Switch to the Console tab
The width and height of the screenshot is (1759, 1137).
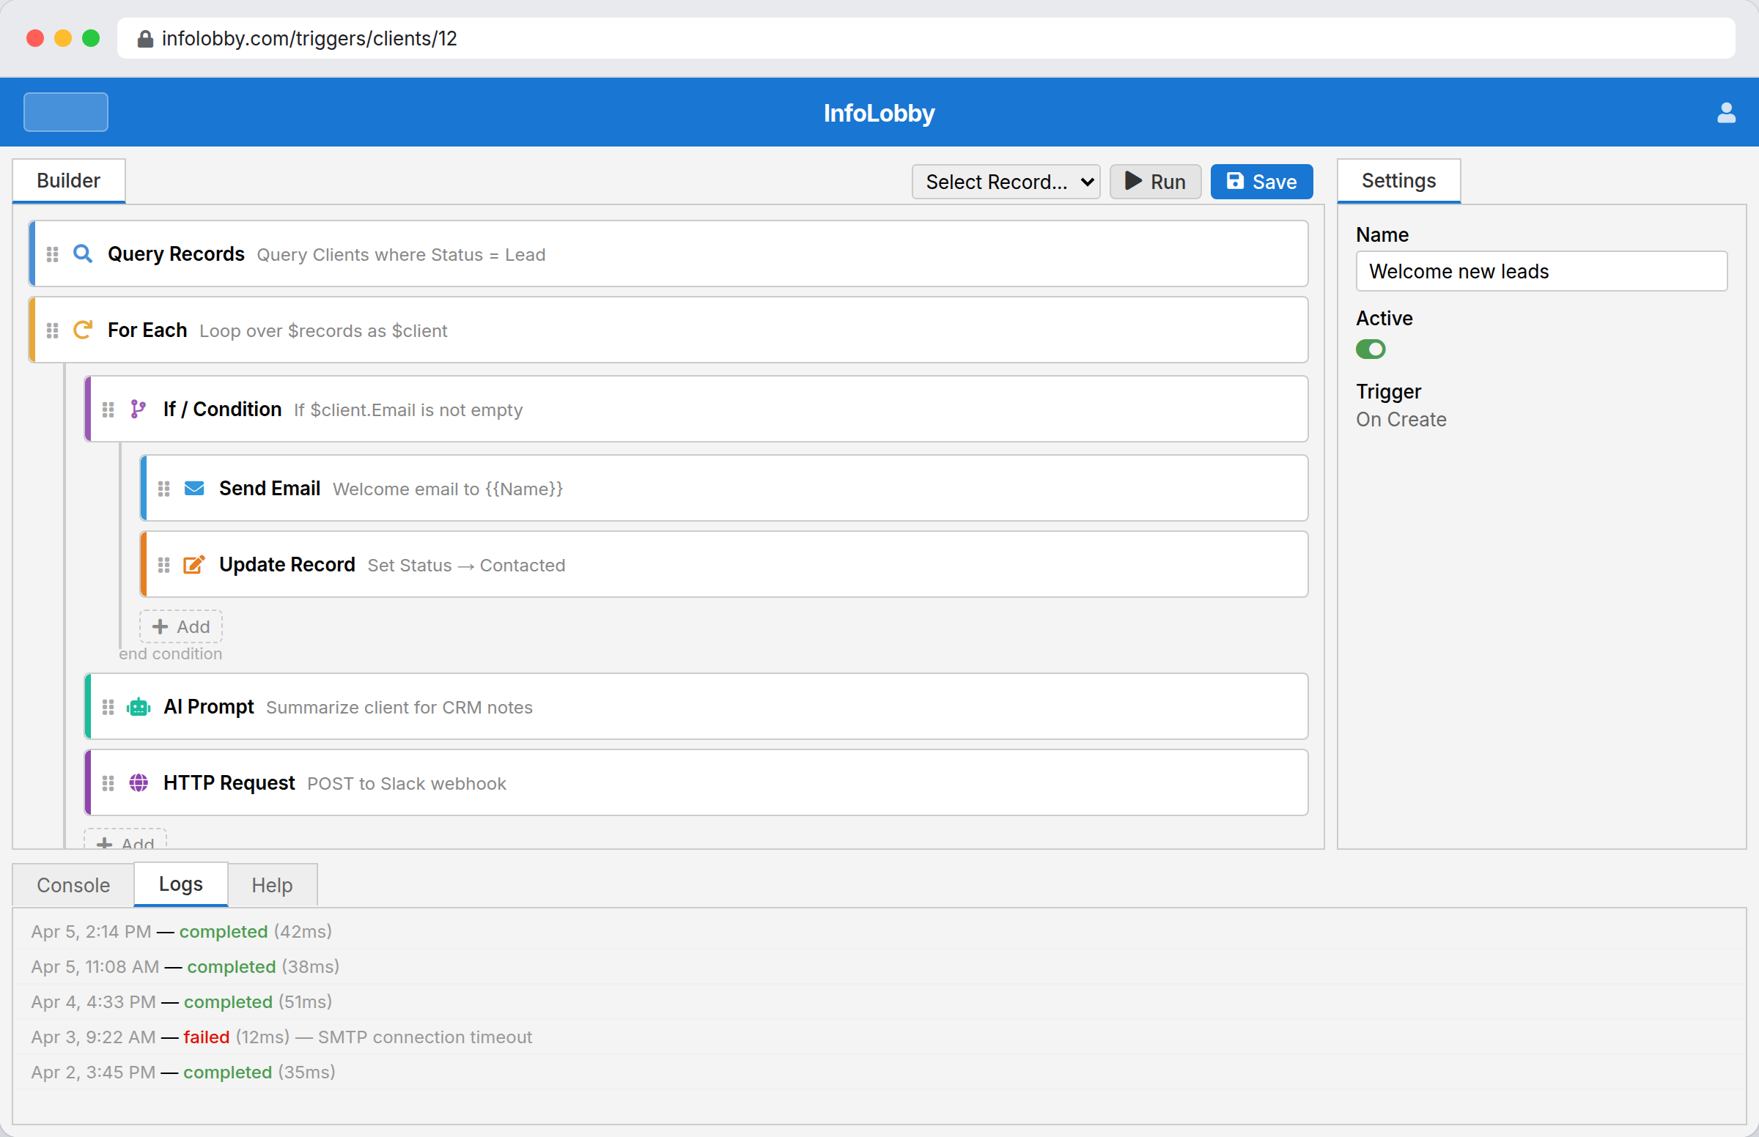click(73, 884)
